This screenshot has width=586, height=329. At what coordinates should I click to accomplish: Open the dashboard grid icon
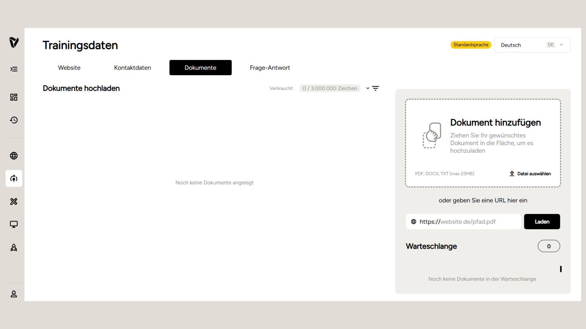(14, 97)
